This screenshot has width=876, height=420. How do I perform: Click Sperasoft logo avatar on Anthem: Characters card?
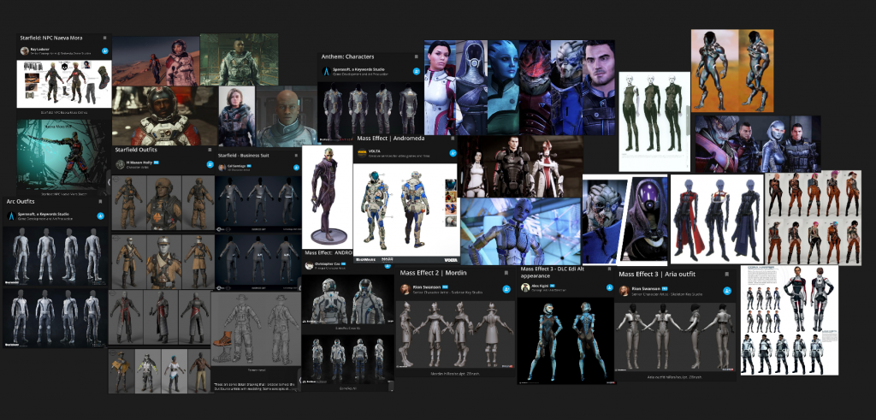pyautogui.click(x=328, y=72)
